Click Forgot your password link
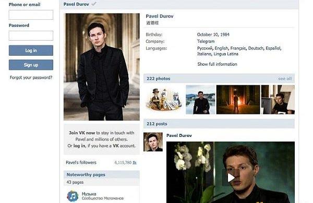 (x=31, y=78)
